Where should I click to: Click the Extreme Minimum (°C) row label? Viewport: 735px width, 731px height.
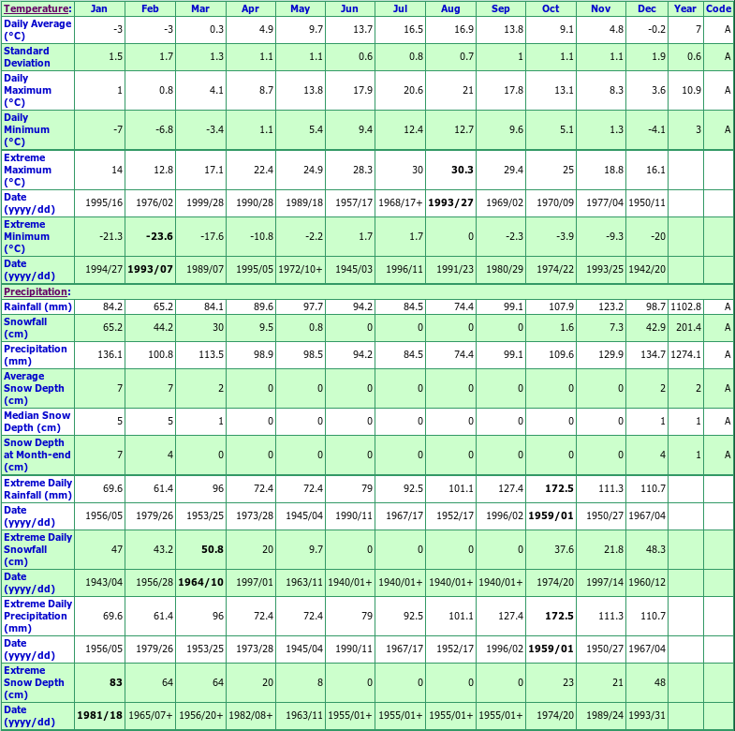click(27, 236)
